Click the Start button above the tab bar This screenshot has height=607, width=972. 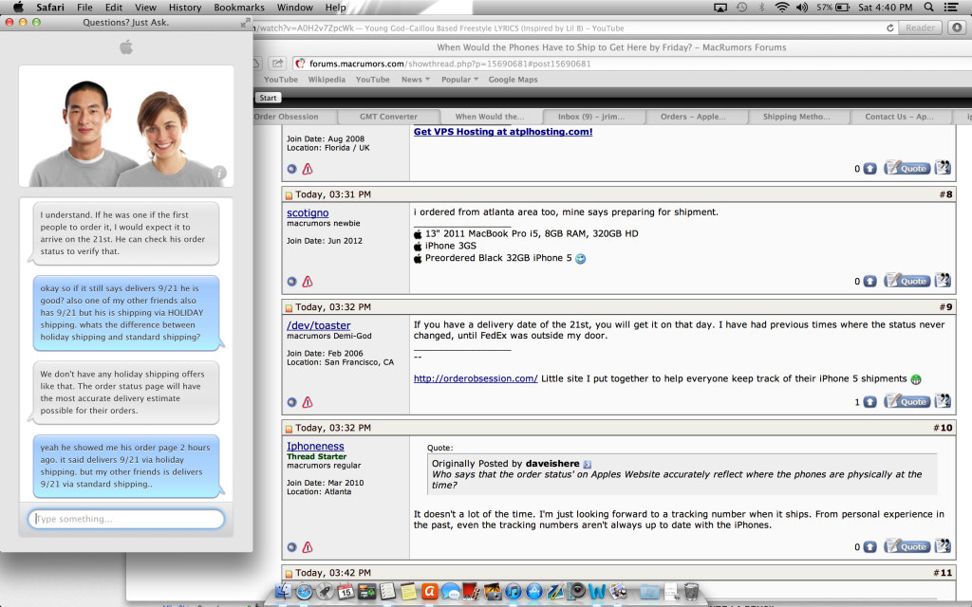[x=268, y=98]
